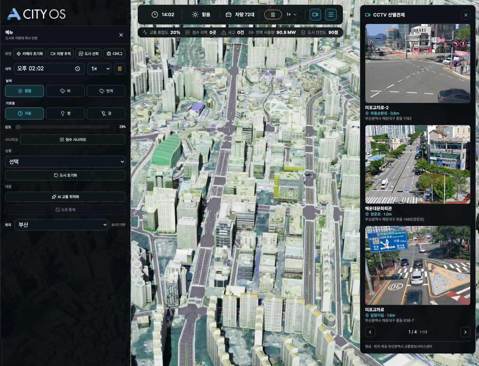
Task: Click the green-roofed building on the map
Action: 166,151
